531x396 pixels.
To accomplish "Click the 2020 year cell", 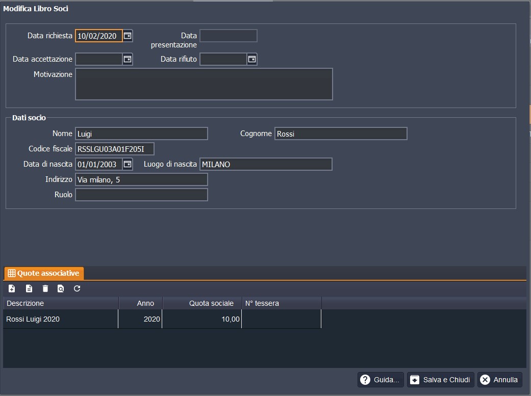I will coord(140,319).
